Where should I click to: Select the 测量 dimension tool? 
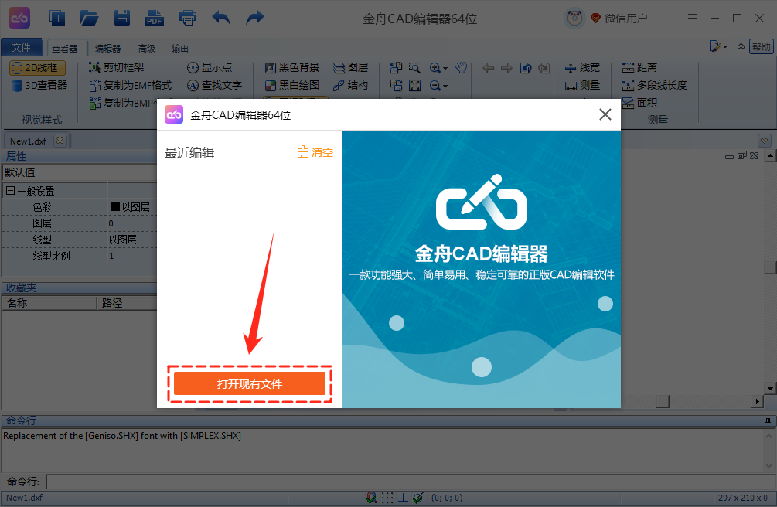coord(582,85)
